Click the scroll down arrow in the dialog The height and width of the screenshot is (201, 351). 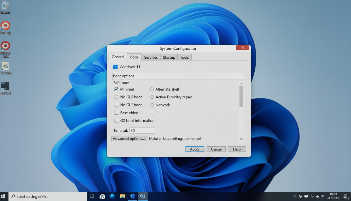pyautogui.click(x=241, y=139)
